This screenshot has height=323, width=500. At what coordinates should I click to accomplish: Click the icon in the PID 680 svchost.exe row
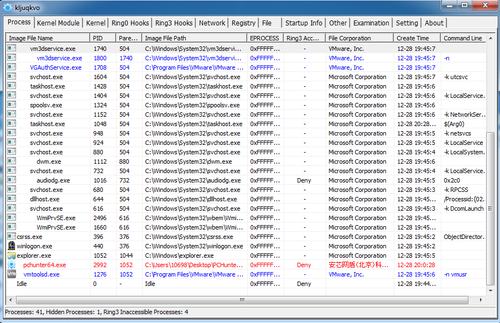(x=12, y=189)
